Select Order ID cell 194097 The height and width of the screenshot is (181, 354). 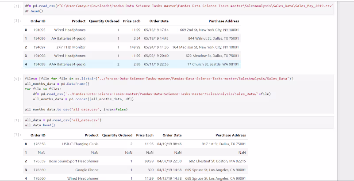click(x=39, y=47)
